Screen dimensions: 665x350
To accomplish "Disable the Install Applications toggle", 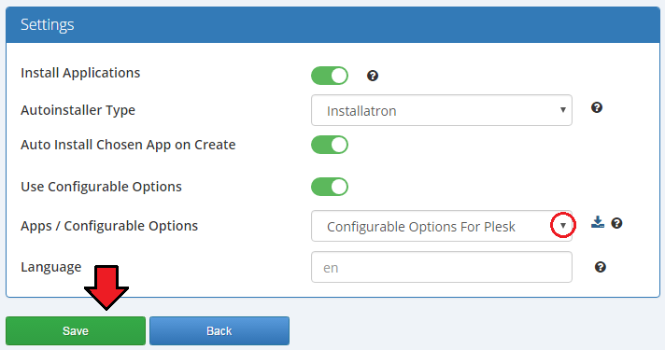I will 330,76.
